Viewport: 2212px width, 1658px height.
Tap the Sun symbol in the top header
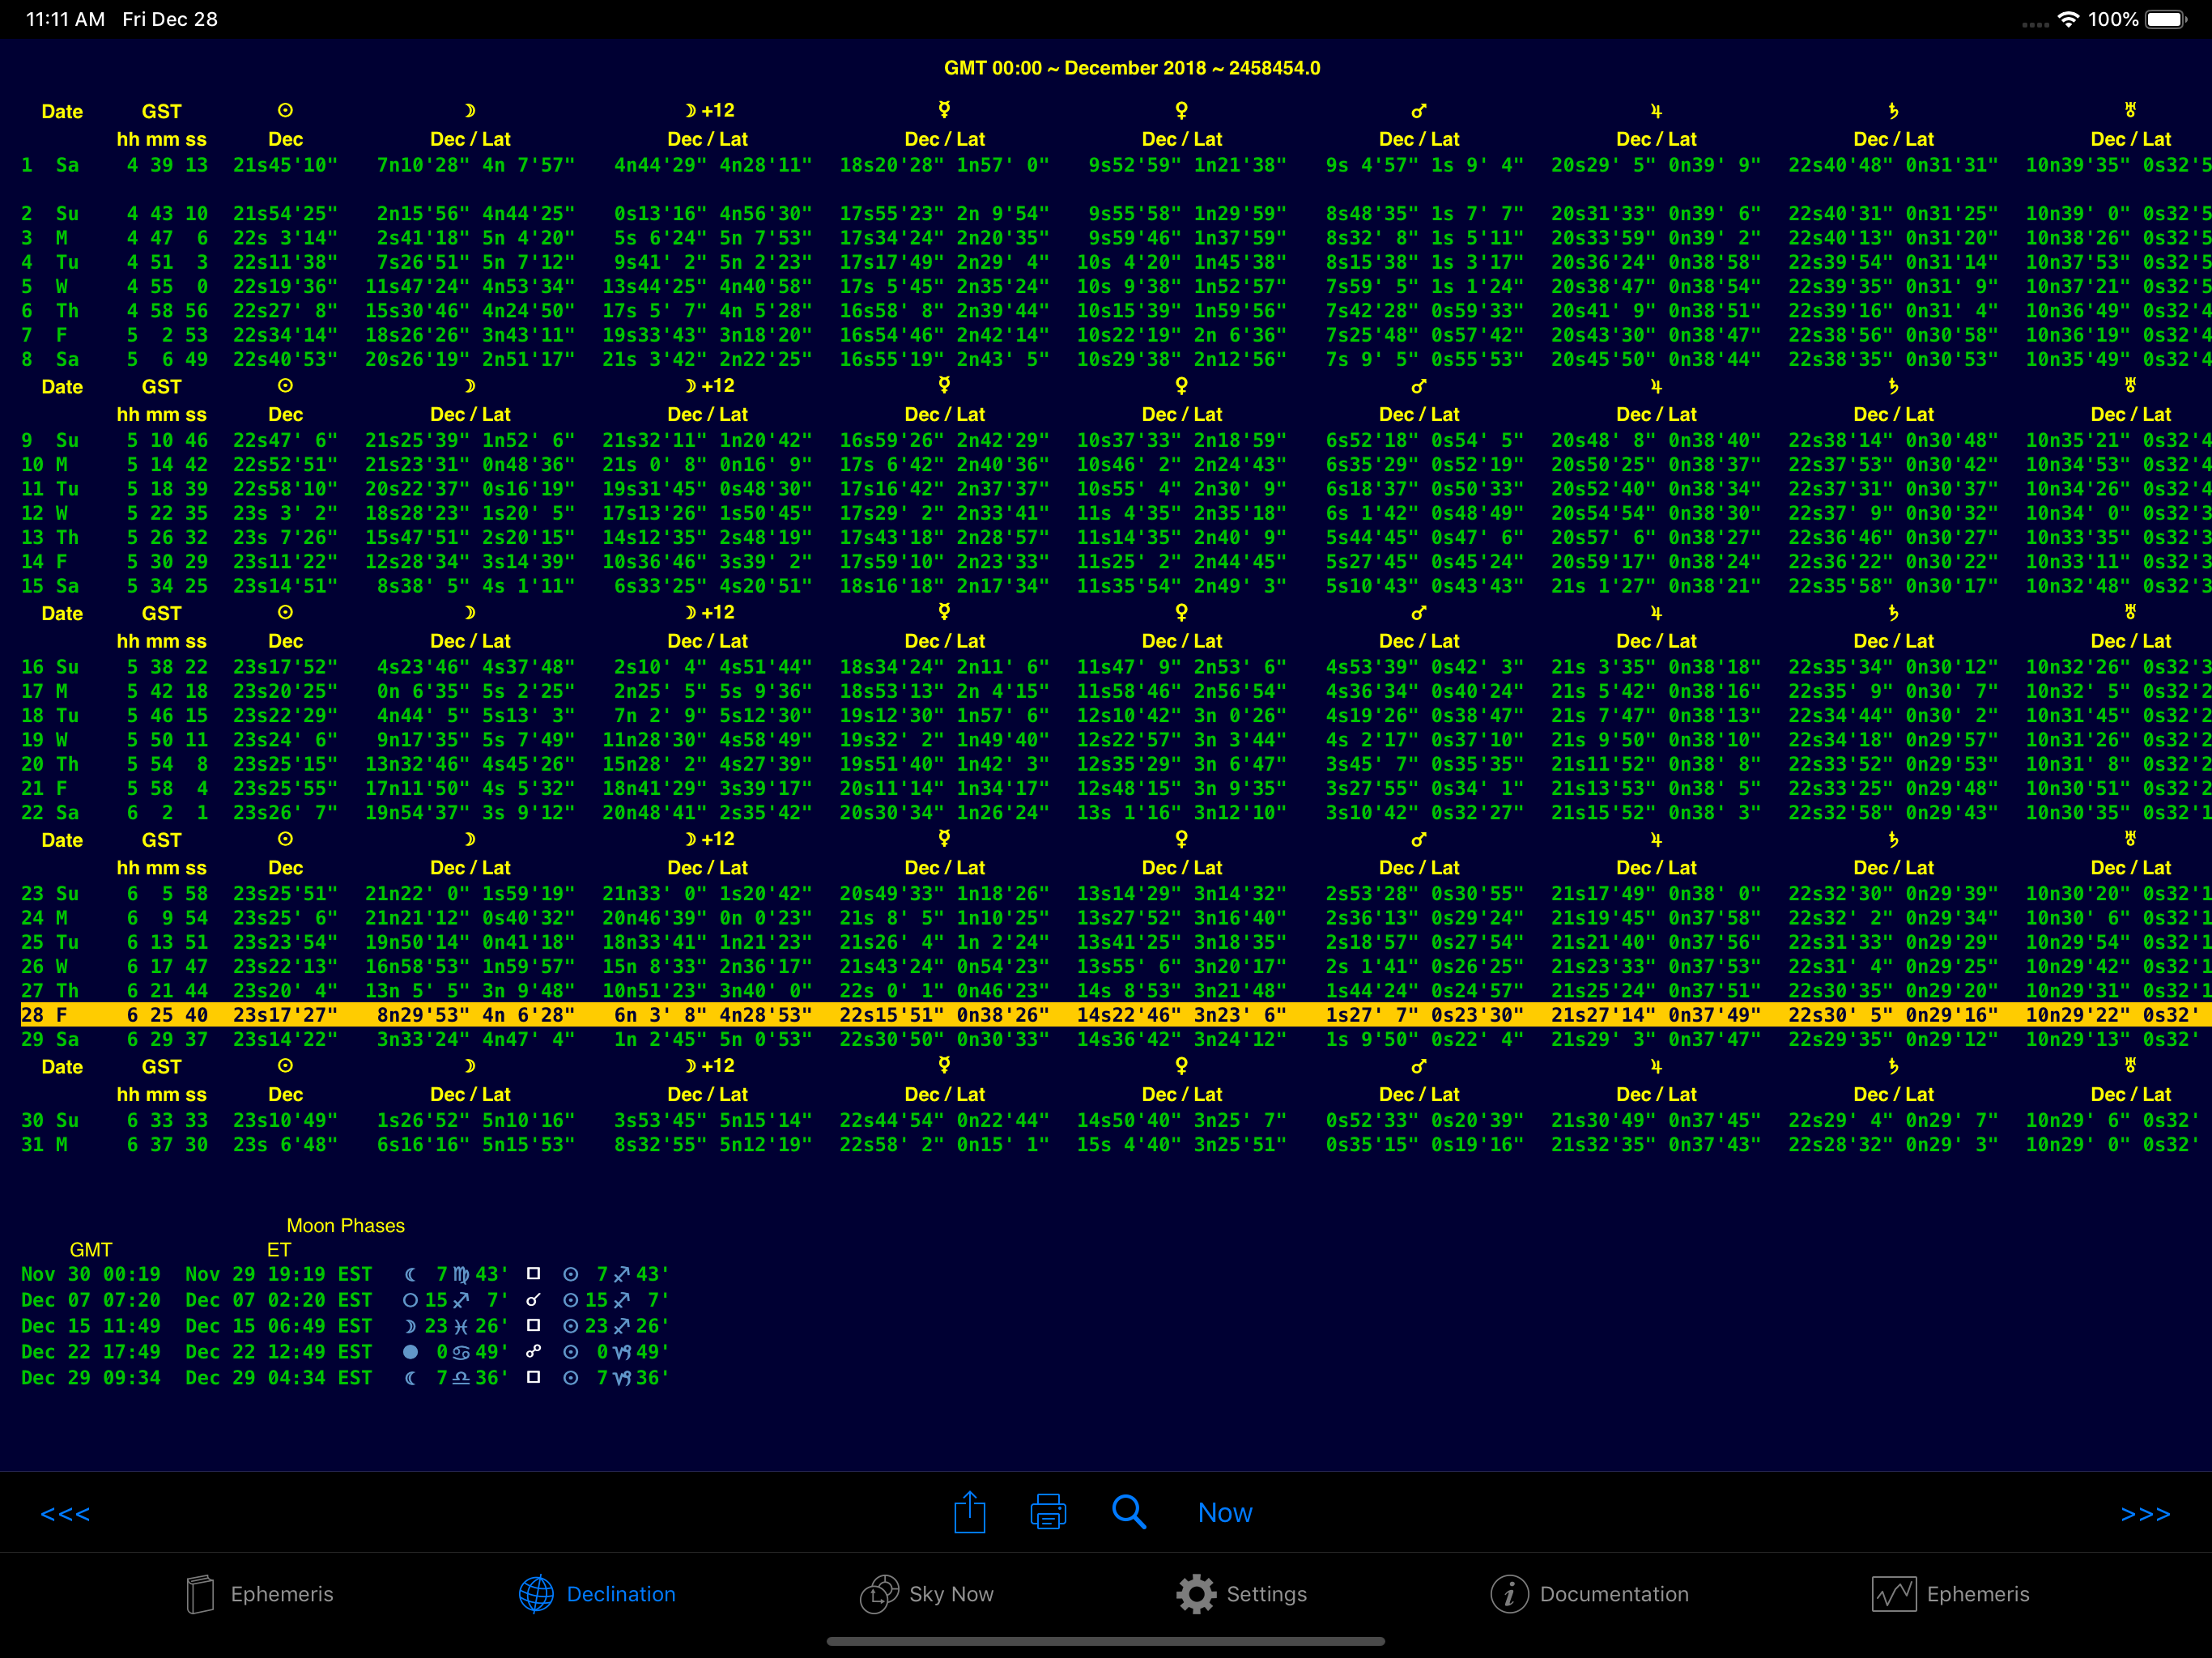(285, 110)
